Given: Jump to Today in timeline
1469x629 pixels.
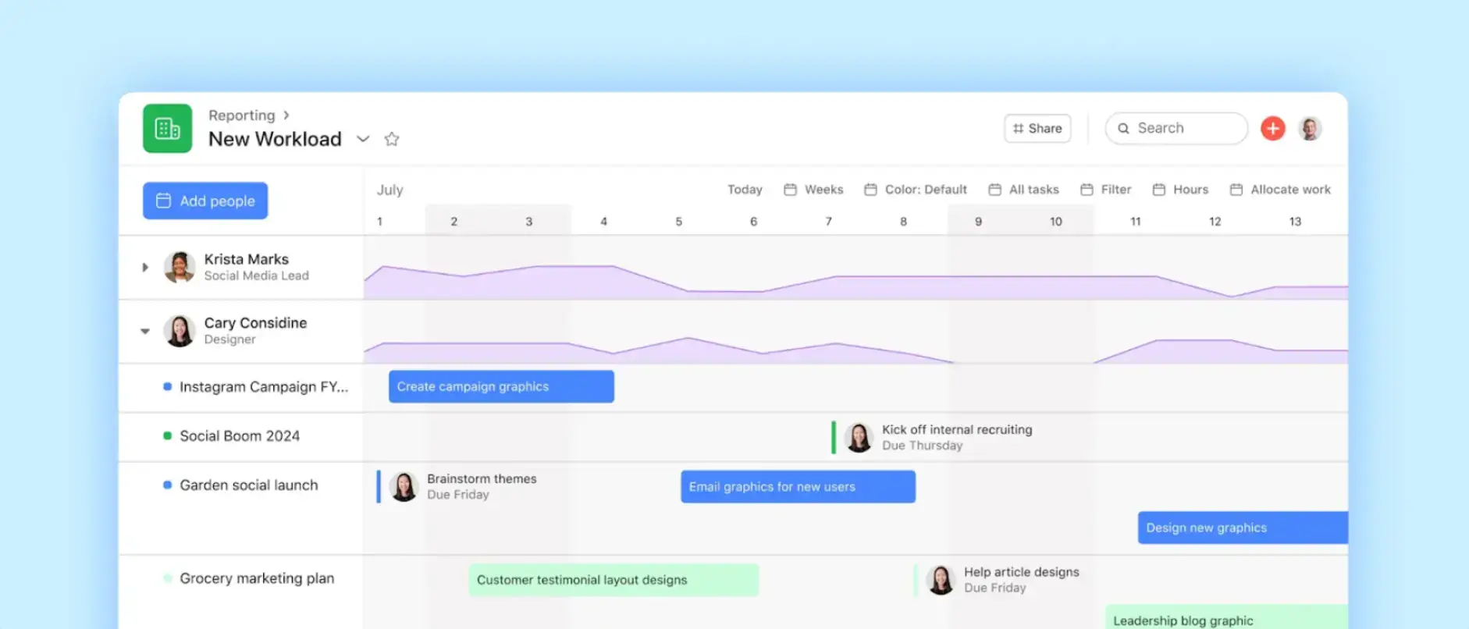Looking at the screenshot, I should point(745,190).
